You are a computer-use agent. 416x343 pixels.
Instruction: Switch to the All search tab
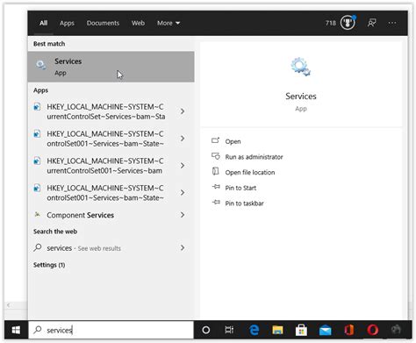44,23
